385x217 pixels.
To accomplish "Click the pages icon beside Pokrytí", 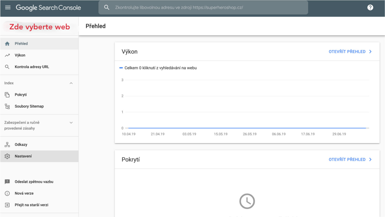I will click(x=7, y=95).
